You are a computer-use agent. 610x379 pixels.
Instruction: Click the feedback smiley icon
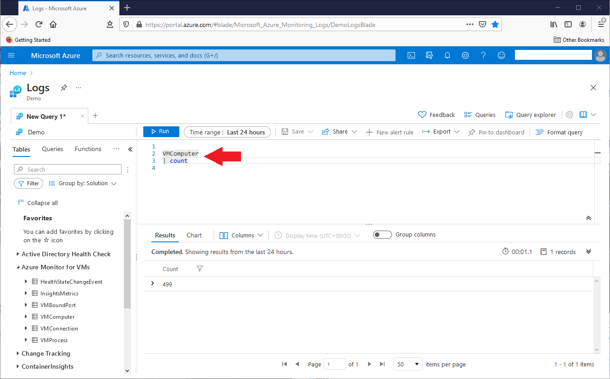(501, 55)
